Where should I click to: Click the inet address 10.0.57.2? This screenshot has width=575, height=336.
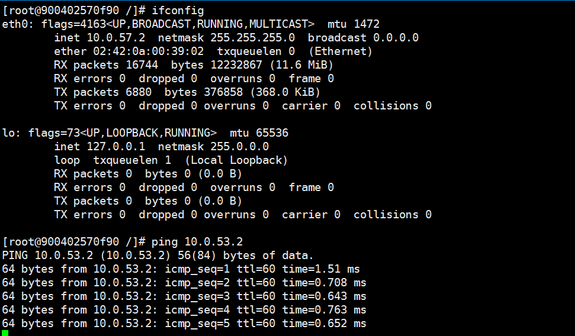(x=116, y=38)
